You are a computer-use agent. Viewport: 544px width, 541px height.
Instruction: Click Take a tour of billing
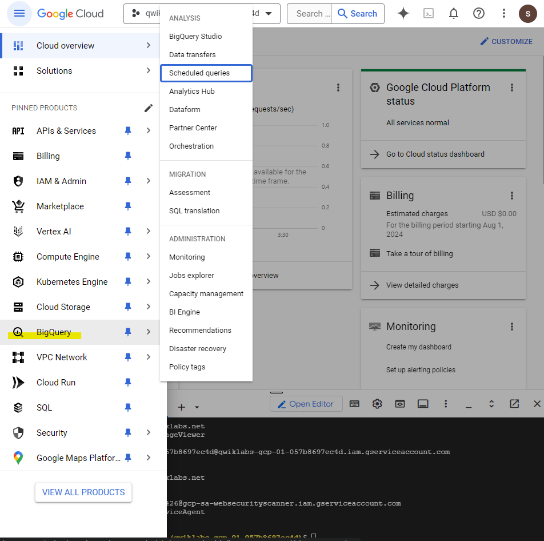point(419,254)
